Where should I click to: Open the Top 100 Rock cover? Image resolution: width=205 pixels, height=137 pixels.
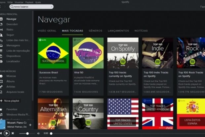191,53
